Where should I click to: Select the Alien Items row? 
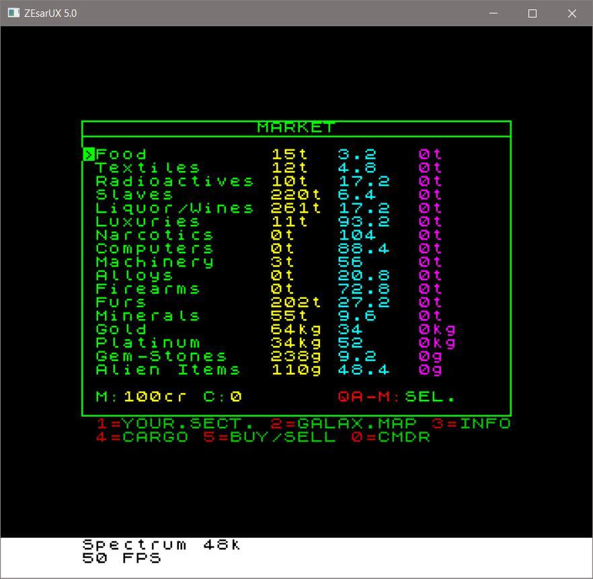pyautogui.click(x=268, y=370)
